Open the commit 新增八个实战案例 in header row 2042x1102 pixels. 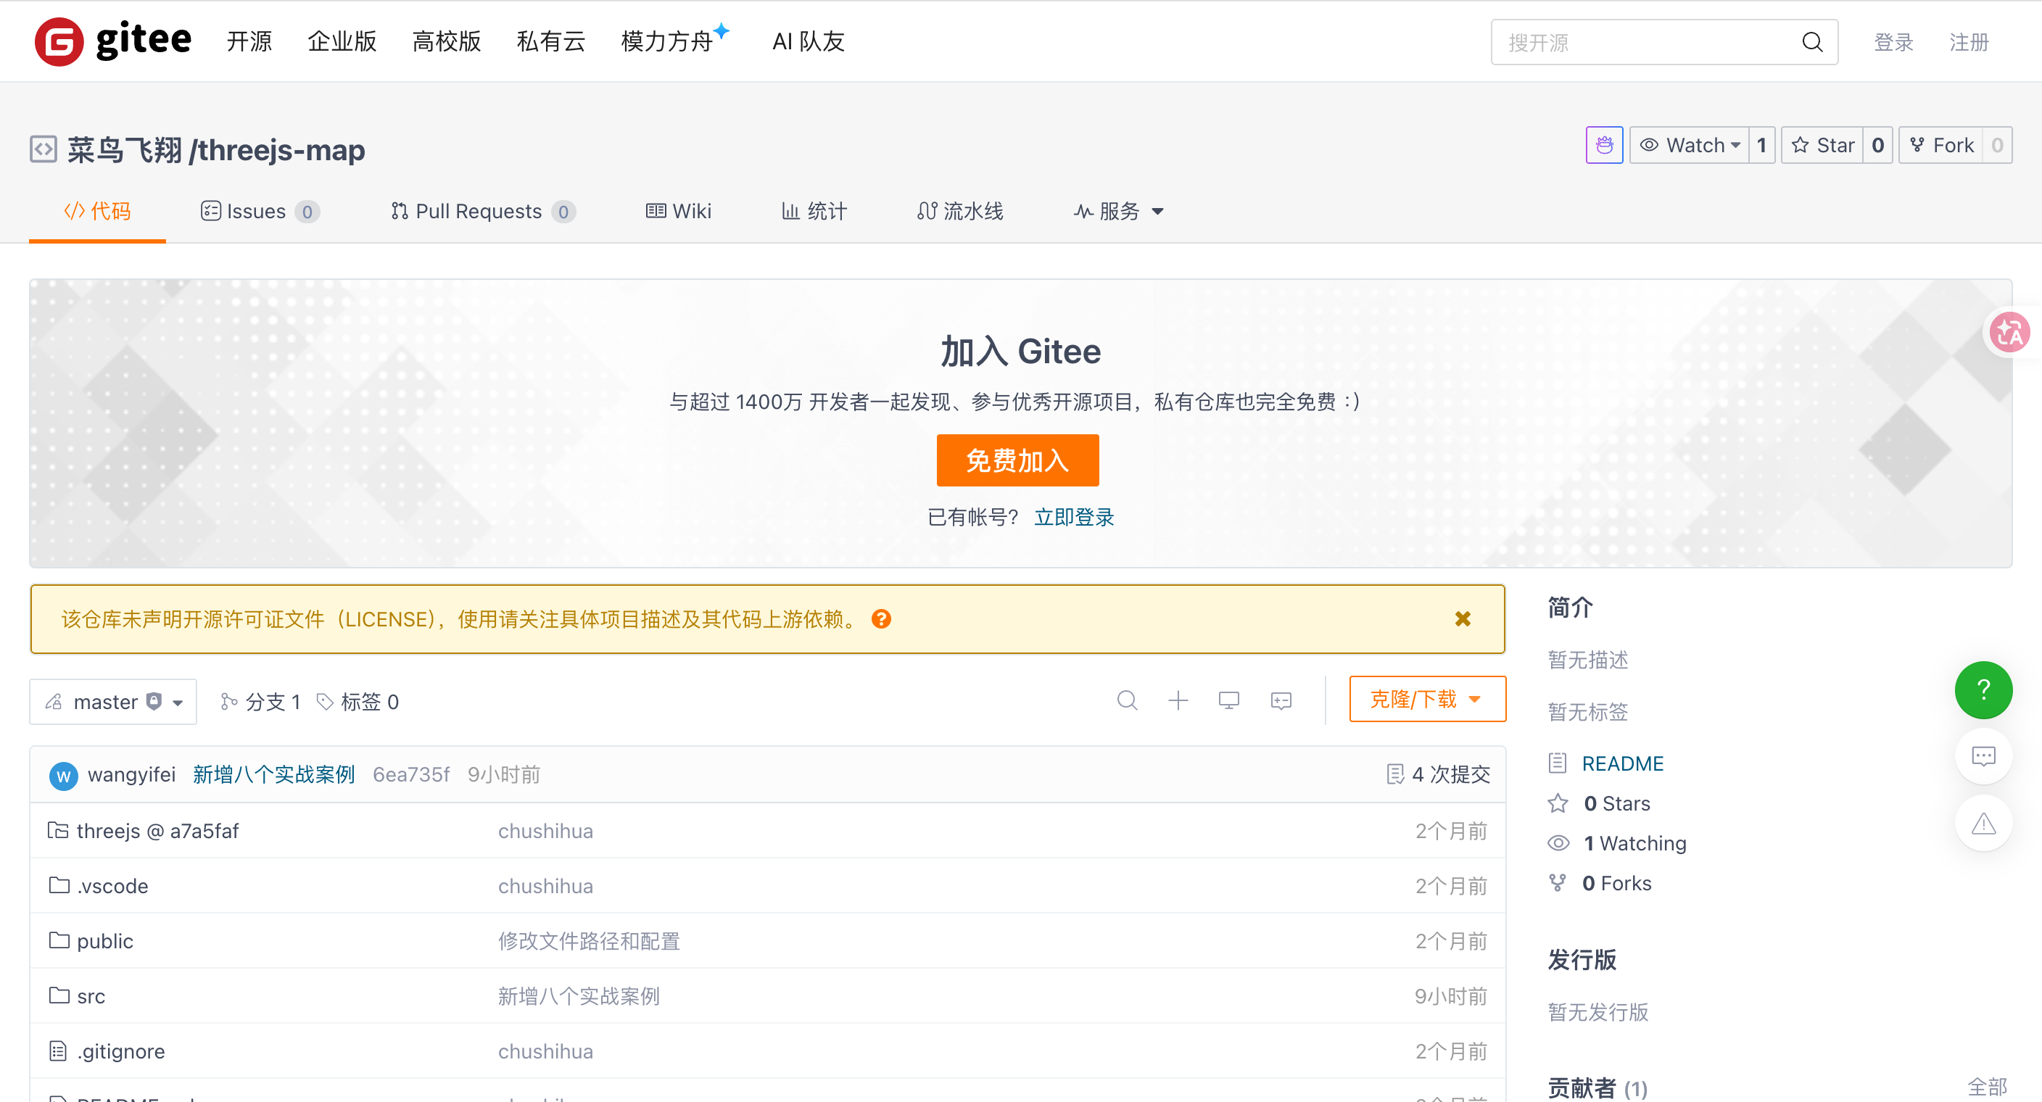273,774
